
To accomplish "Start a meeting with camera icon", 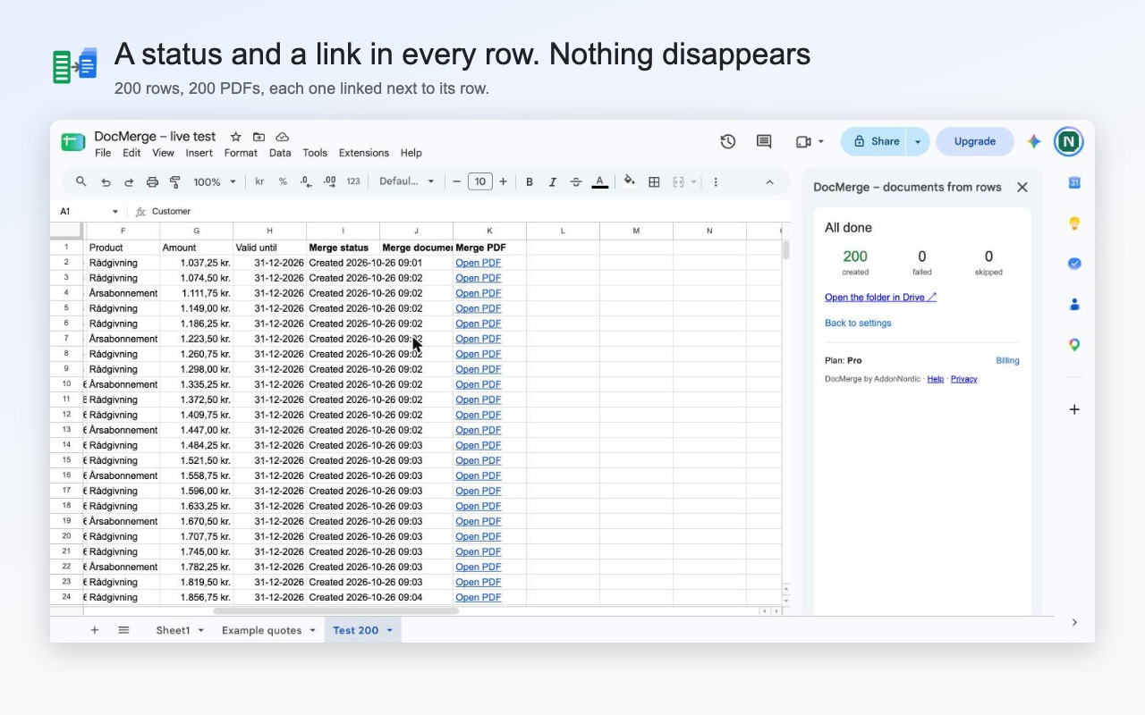I will click(803, 141).
